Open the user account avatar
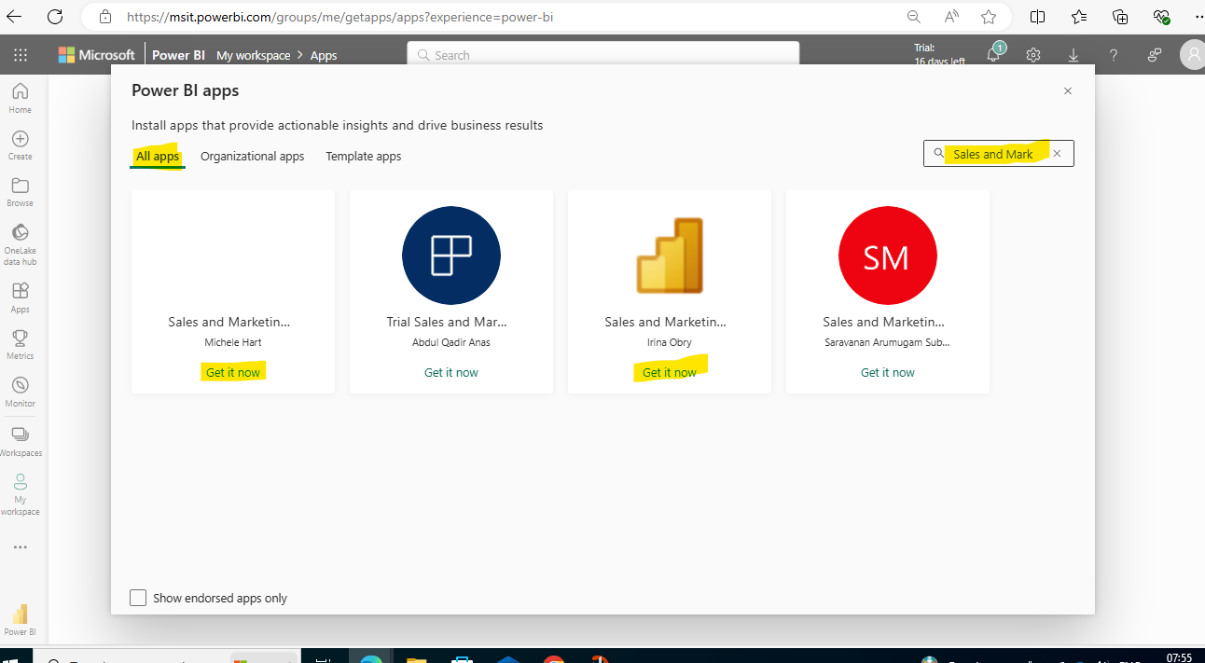Image resolution: width=1205 pixels, height=663 pixels. 1193,55
